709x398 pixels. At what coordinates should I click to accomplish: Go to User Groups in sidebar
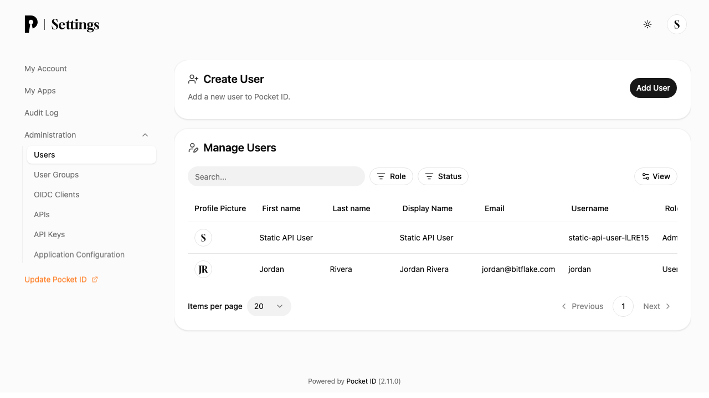[56, 175]
